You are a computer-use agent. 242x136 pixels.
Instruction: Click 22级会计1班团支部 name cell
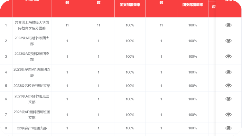(x=32, y=128)
